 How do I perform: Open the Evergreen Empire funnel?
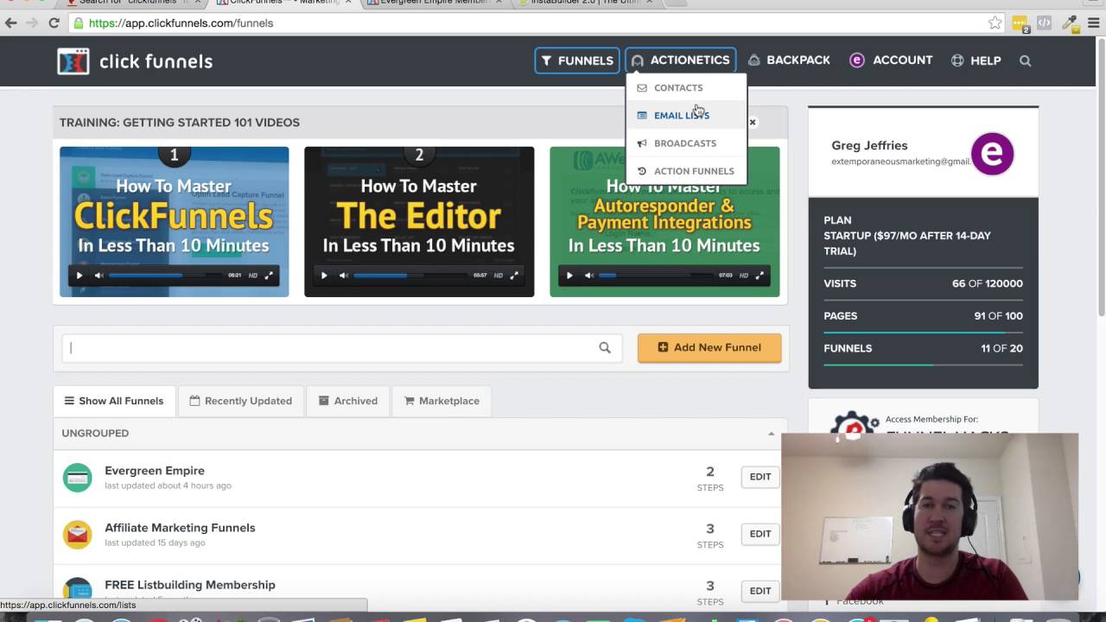tap(155, 471)
